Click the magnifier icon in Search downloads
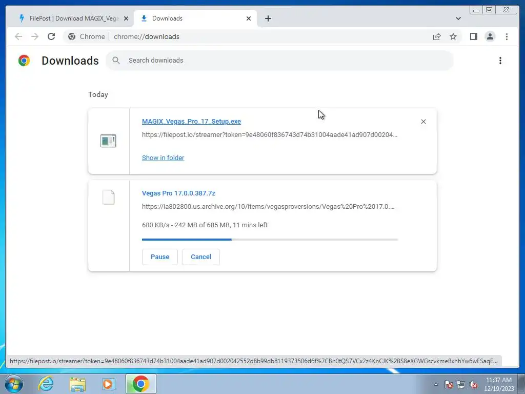The width and height of the screenshot is (525, 394). pos(116,61)
